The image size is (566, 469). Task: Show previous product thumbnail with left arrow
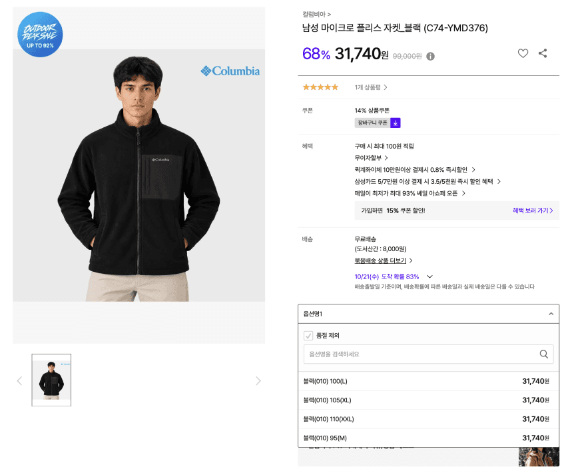click(19, 381)
